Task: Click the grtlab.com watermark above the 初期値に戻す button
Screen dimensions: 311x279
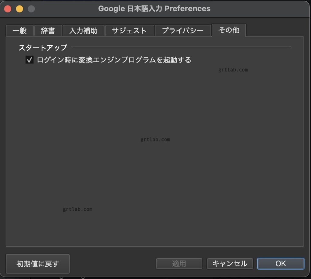Action: (77, 209)
